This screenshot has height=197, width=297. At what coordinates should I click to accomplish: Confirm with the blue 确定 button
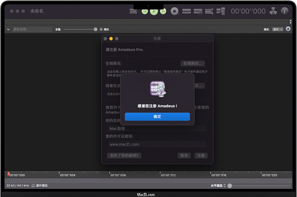(157, 117)
